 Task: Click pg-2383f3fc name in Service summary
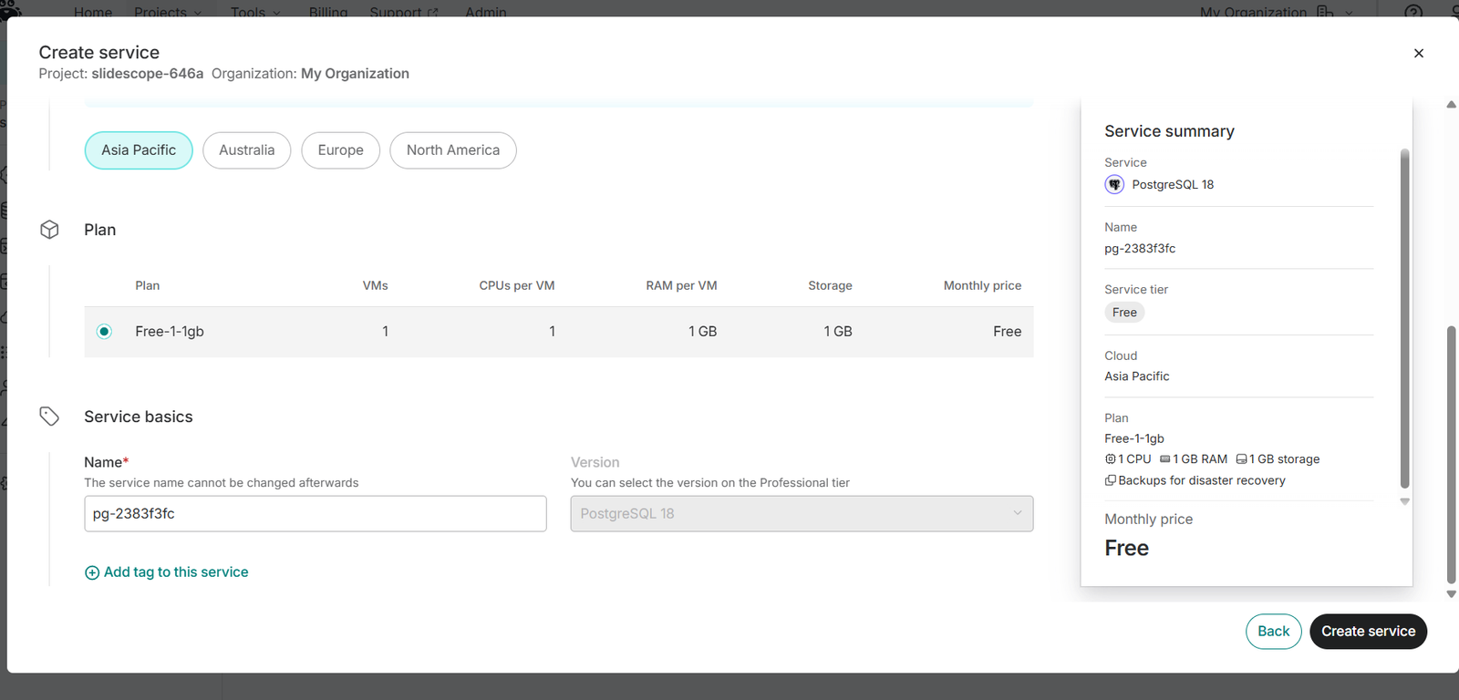1140,248
